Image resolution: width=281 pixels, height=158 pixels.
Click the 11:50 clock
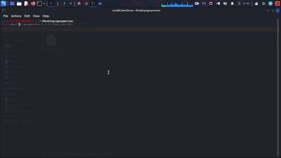[x=246, y=4]
